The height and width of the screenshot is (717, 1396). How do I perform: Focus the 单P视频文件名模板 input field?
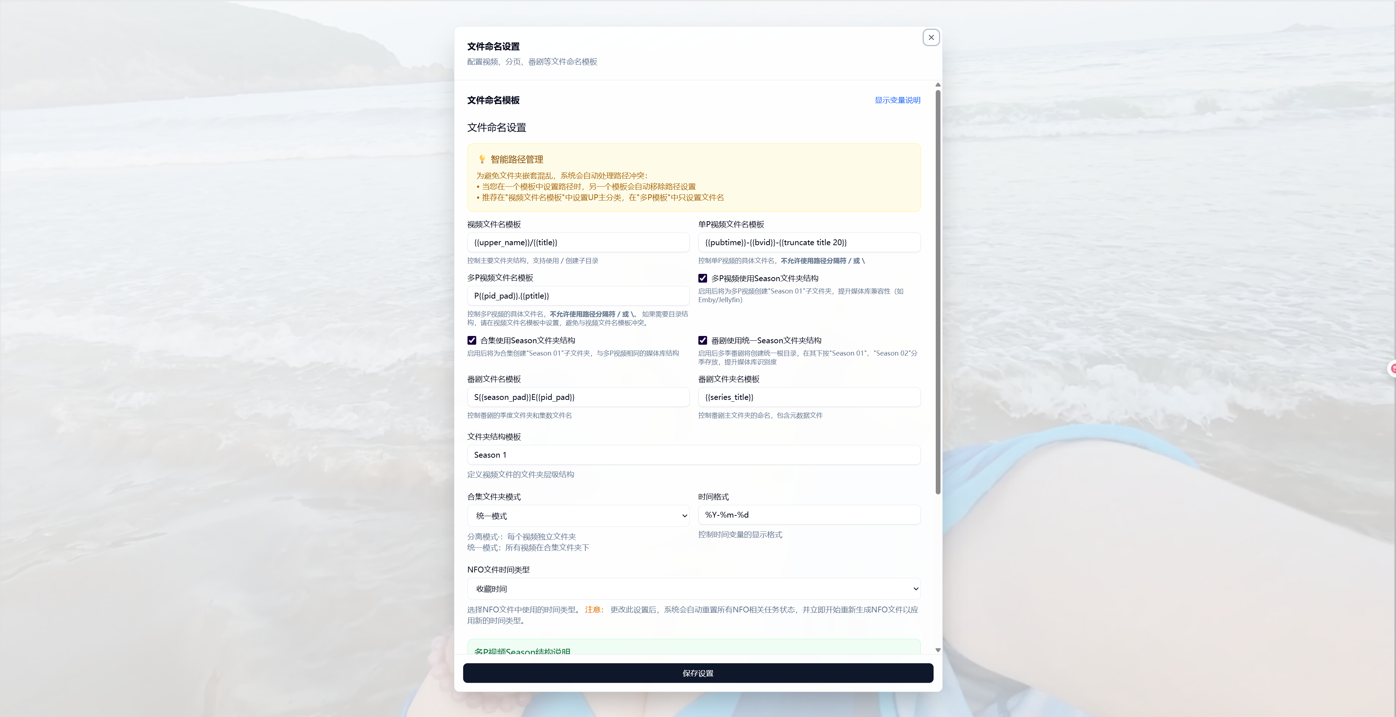[x=809, y=243]
